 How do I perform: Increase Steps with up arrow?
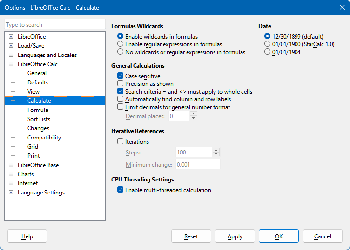216,150
